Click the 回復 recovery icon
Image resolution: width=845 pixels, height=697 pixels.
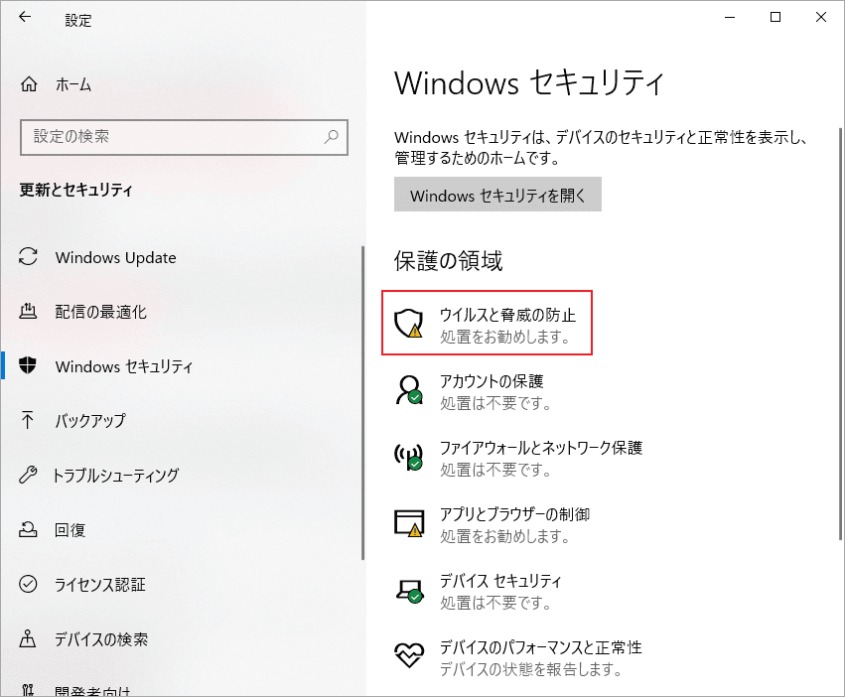tap(28, 529)
